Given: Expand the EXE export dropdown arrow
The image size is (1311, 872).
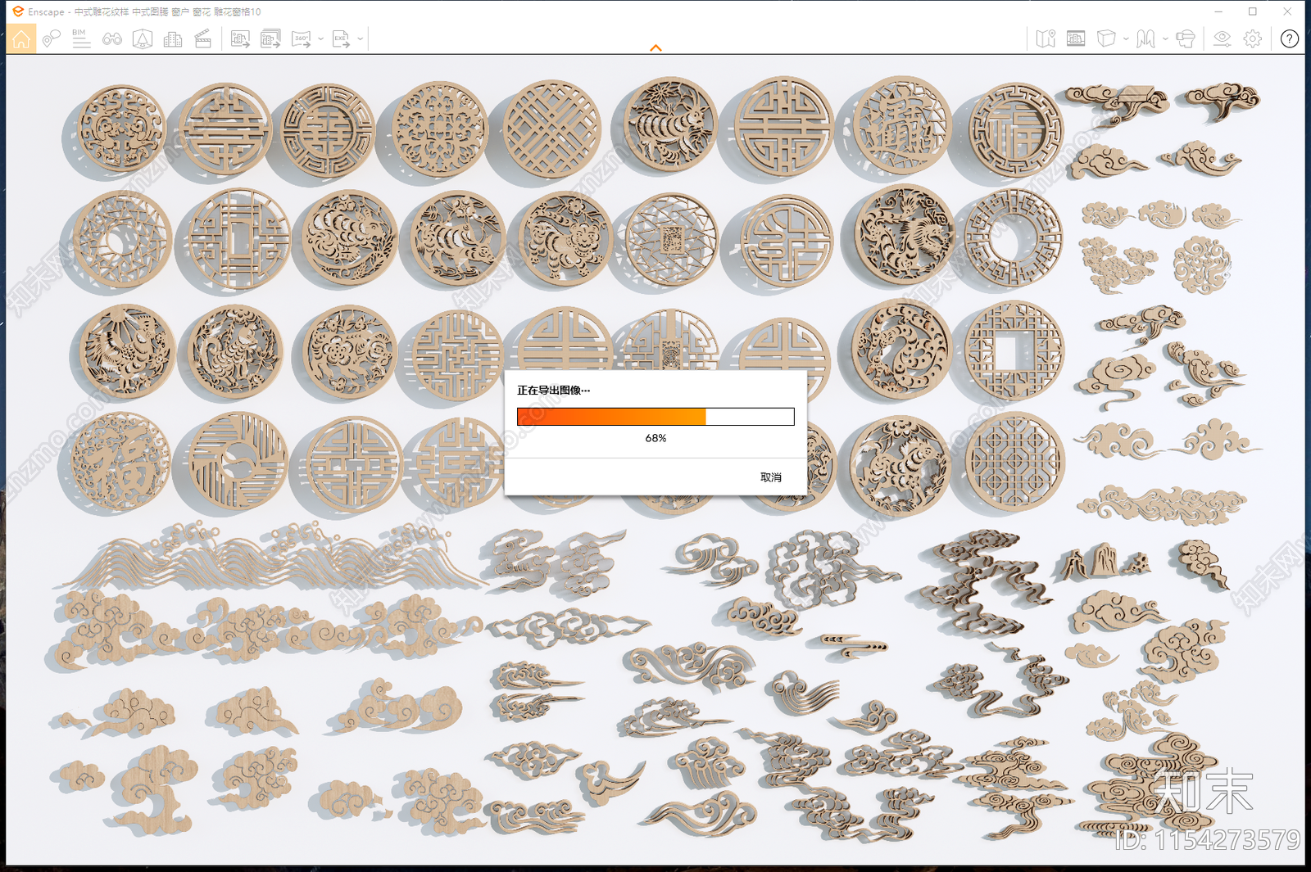Looking at the screenshot, I should (361, 38).
